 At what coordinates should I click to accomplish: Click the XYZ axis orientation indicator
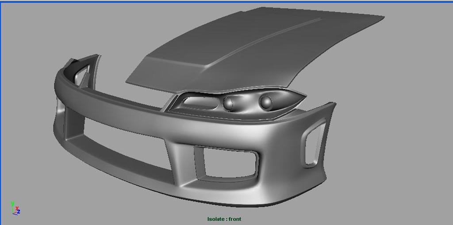pyautogui.click(x=15, y=208)
